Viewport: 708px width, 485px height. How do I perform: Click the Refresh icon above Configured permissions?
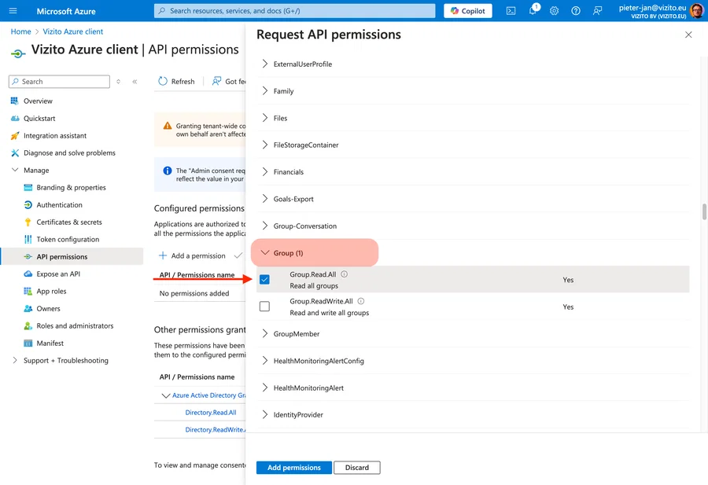click(162, 81)
